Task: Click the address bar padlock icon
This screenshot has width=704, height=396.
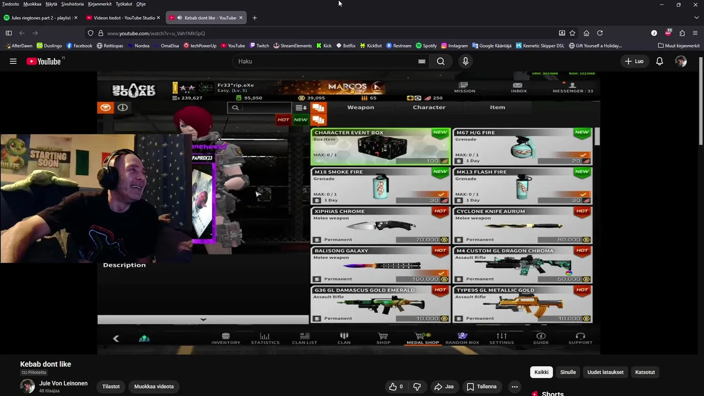Action: [x=101, y=33]
